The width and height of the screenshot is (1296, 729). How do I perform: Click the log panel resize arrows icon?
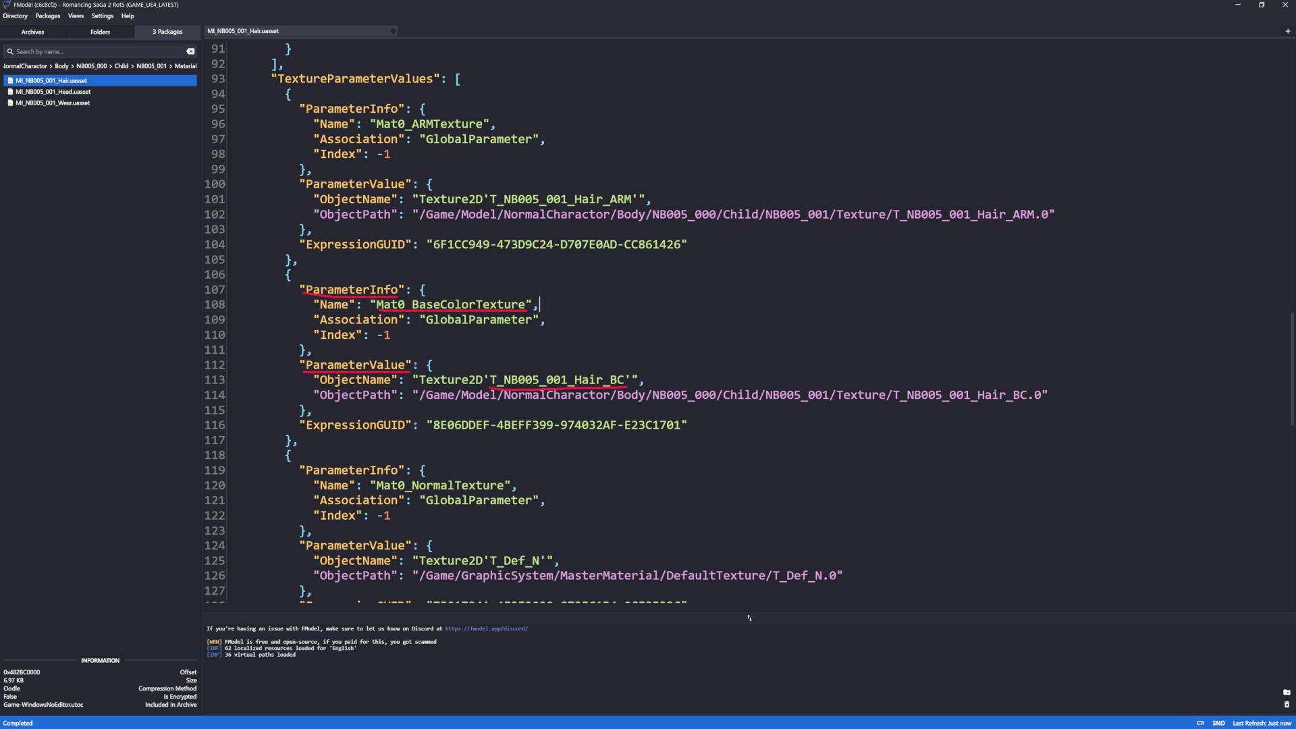tap(749, 618)
